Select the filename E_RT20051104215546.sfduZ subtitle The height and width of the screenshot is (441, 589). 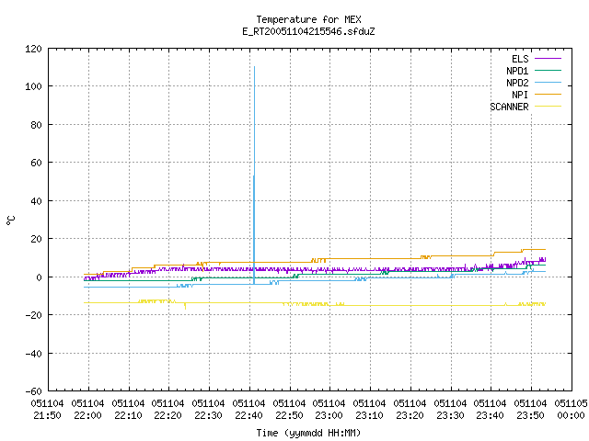pos(309,31)
